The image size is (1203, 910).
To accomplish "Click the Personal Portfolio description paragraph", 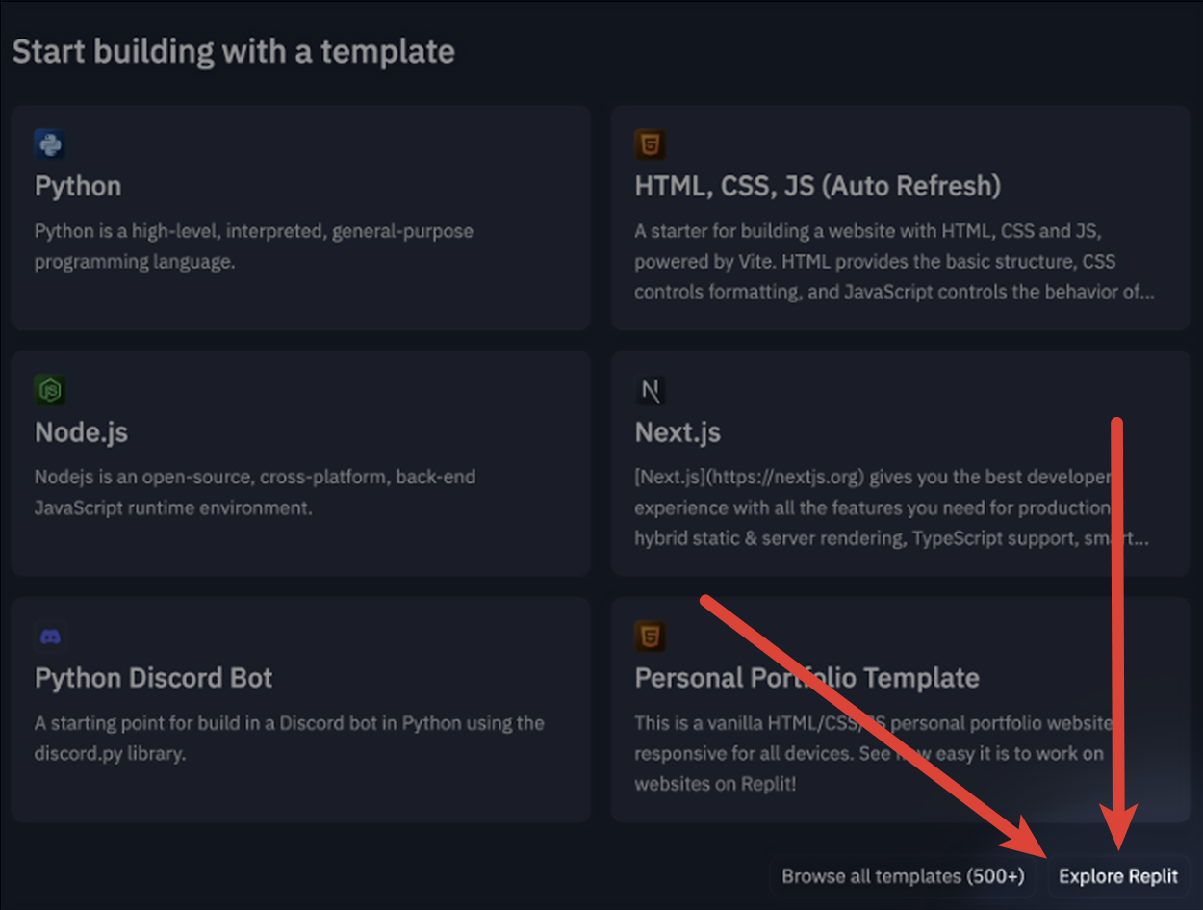I will pyautogui.click(x=874, y=753).
